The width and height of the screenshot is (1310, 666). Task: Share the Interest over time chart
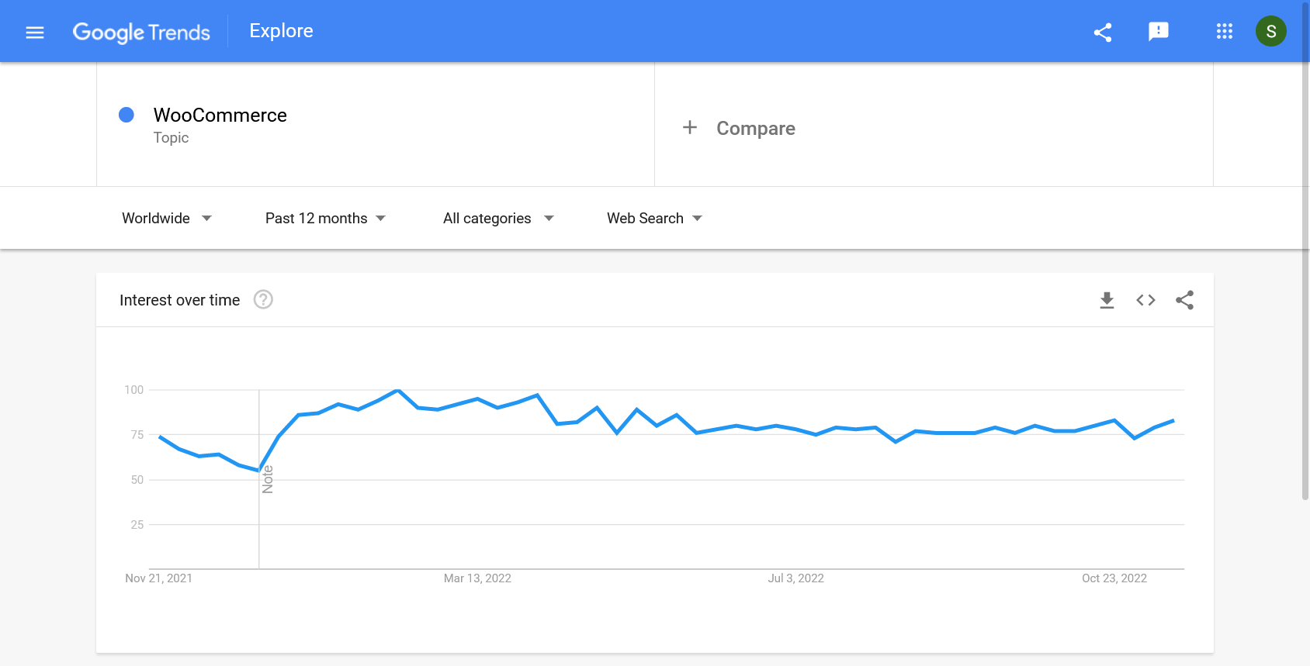coord(1184,300)
